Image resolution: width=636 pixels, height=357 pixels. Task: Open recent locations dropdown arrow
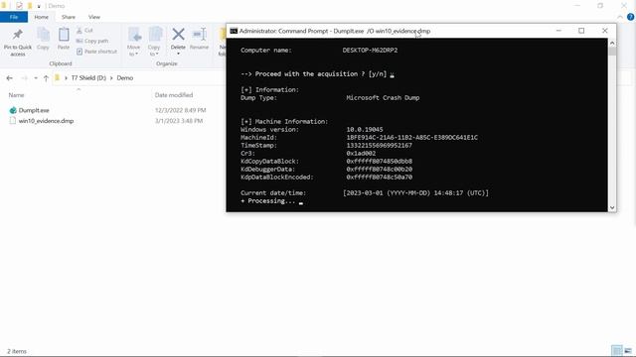tap(36, 78)
